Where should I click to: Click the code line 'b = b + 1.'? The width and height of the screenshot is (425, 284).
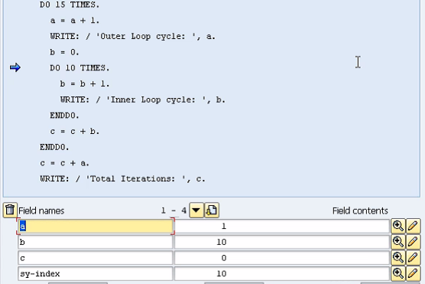[x=85, y=84]
